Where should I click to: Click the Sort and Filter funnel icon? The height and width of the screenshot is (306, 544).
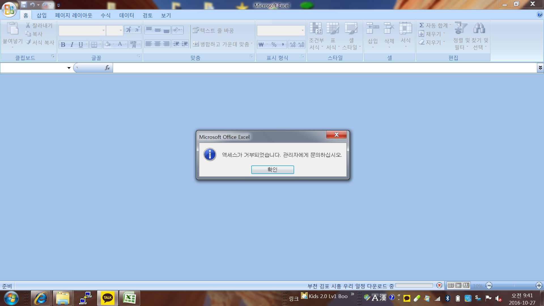click(x=460, y=28)
